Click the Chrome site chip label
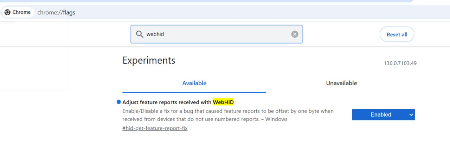The height and width of the screenshot is (163, 450). point(21,12)
